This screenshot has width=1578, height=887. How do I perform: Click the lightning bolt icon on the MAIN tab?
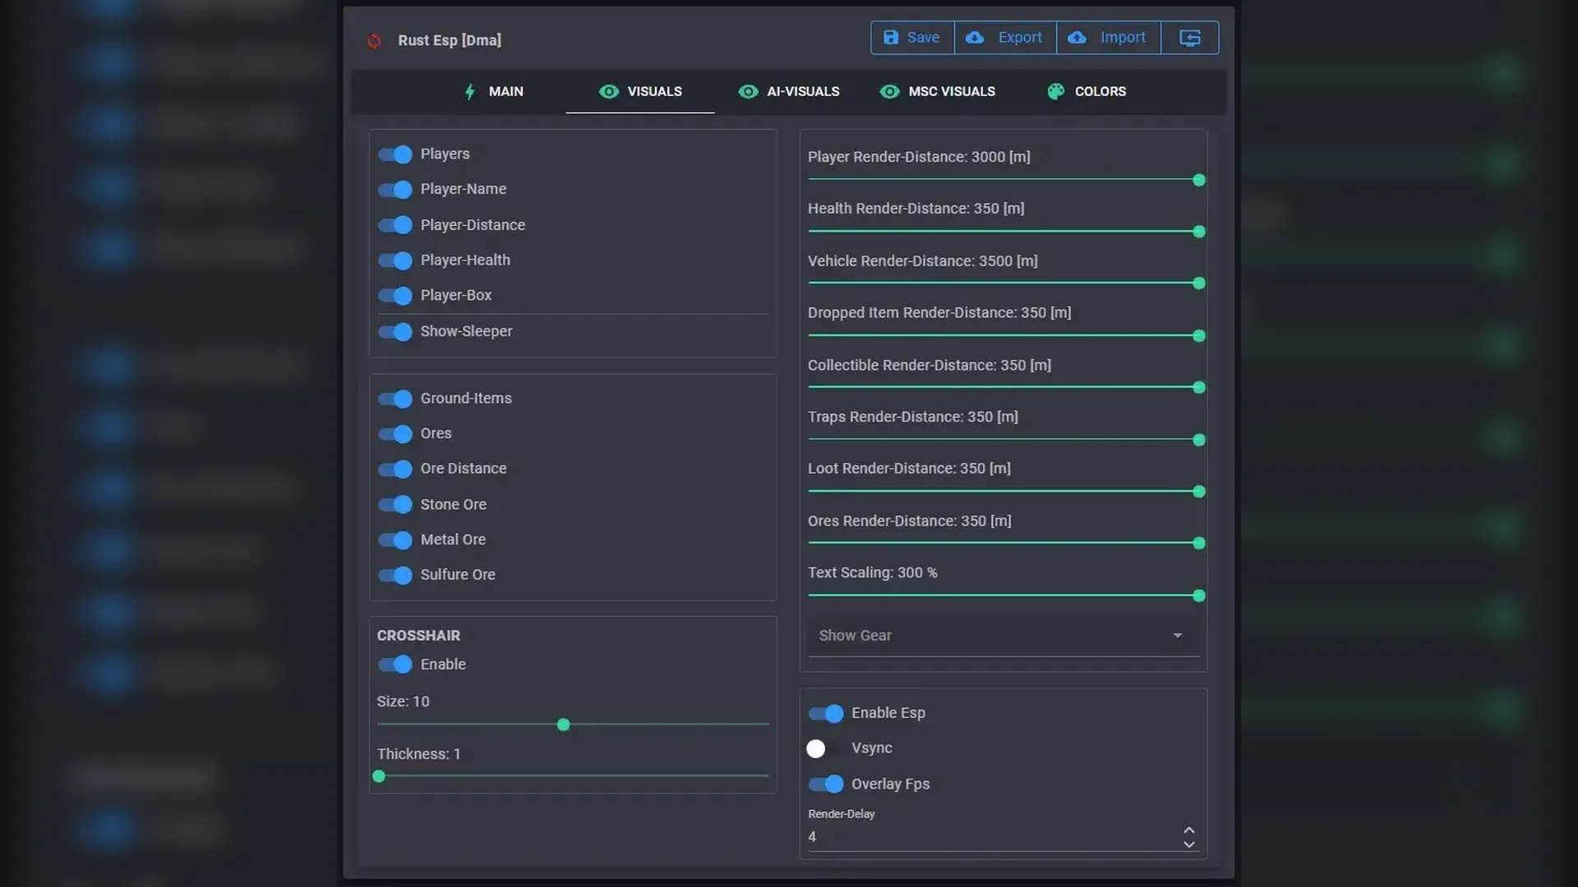coord(470,92)
